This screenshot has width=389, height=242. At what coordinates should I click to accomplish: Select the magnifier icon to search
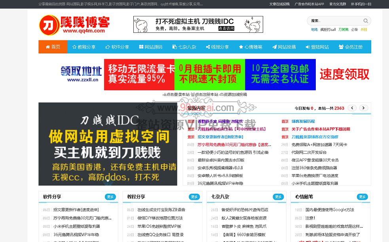click(x=366, y=21)
